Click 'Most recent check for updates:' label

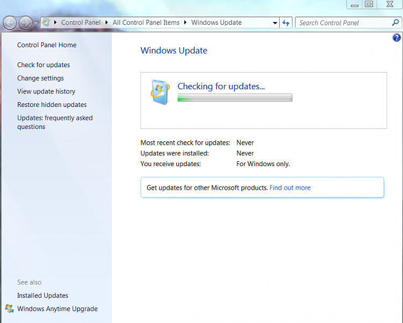pos(185,143)
